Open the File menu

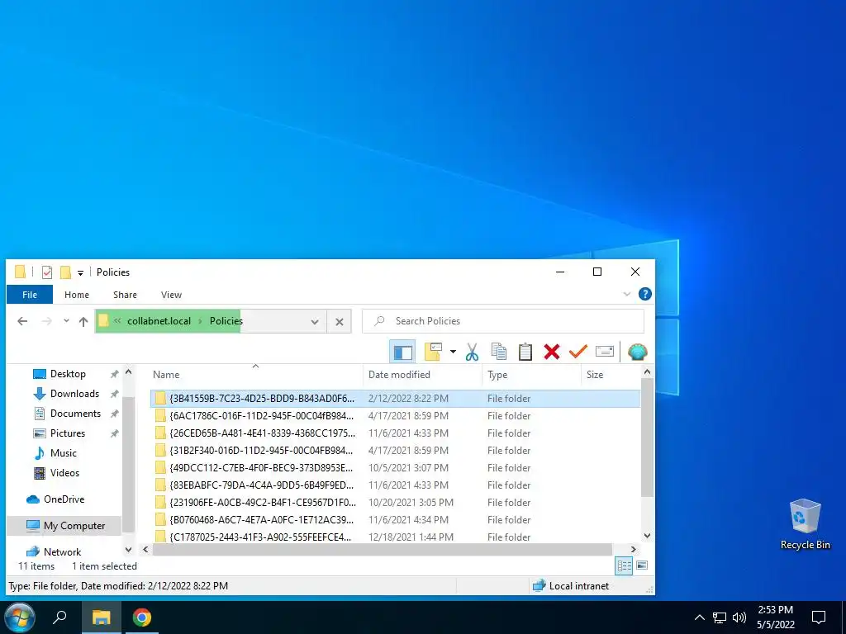point(30,295)
